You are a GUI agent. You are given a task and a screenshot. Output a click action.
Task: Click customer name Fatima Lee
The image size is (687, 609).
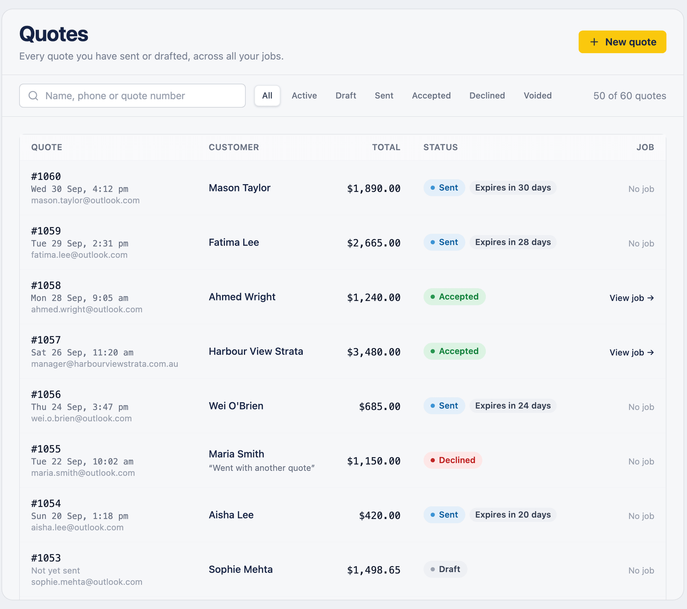point(234,242)
